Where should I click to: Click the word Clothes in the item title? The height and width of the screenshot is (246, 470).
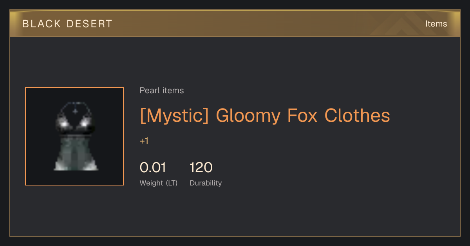click(357, 116)
